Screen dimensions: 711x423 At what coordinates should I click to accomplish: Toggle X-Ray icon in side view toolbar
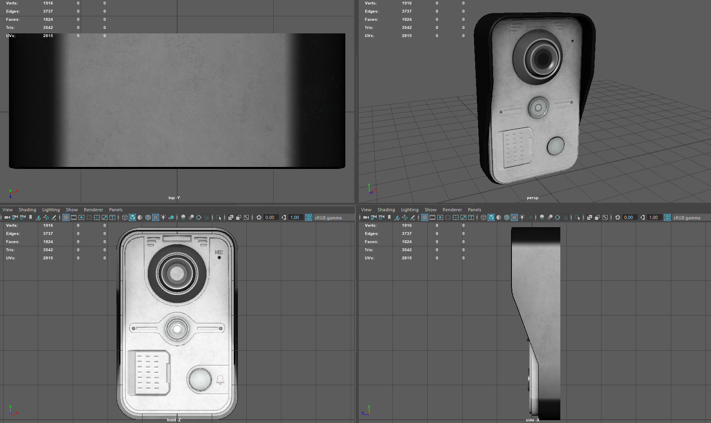coord(589,217)
